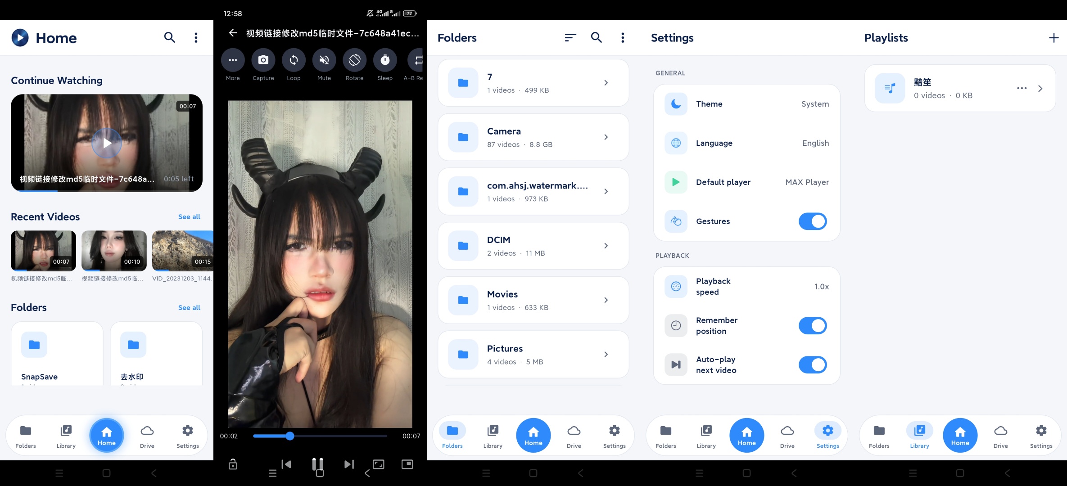Open the three-dot menu on Folders screen
The image size is (1067, 486).
pyautogui.click(x=623, y=37)
